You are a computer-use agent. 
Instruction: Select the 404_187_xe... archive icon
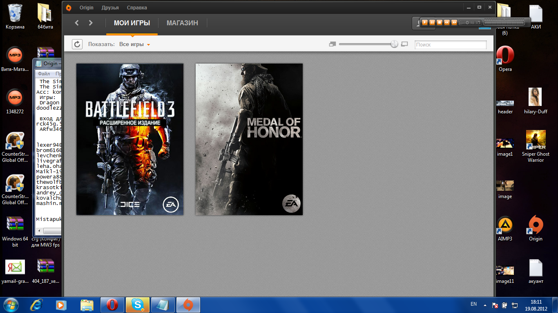45,271
